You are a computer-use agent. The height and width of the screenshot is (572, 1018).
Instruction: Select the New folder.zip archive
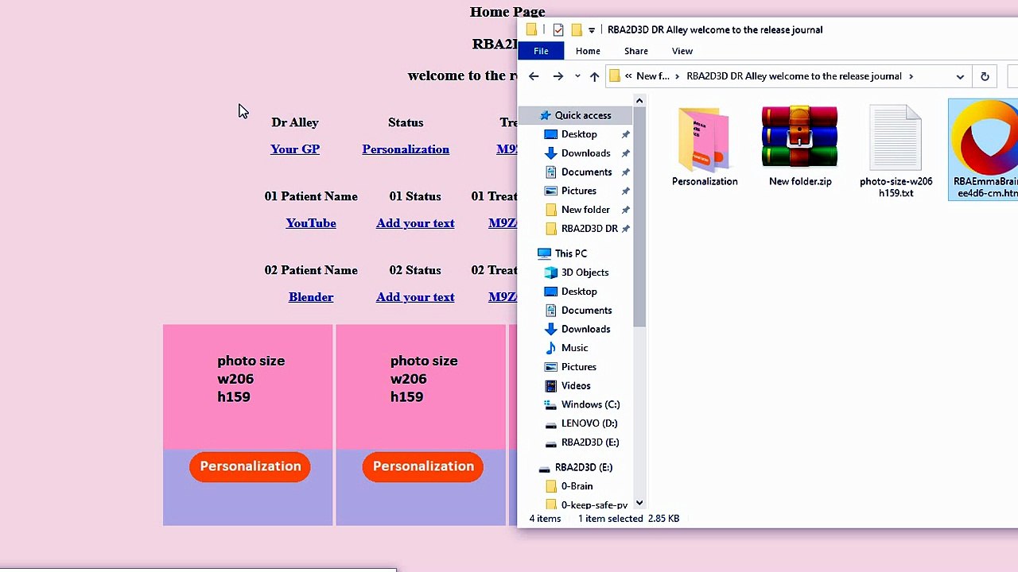(800, 147)
